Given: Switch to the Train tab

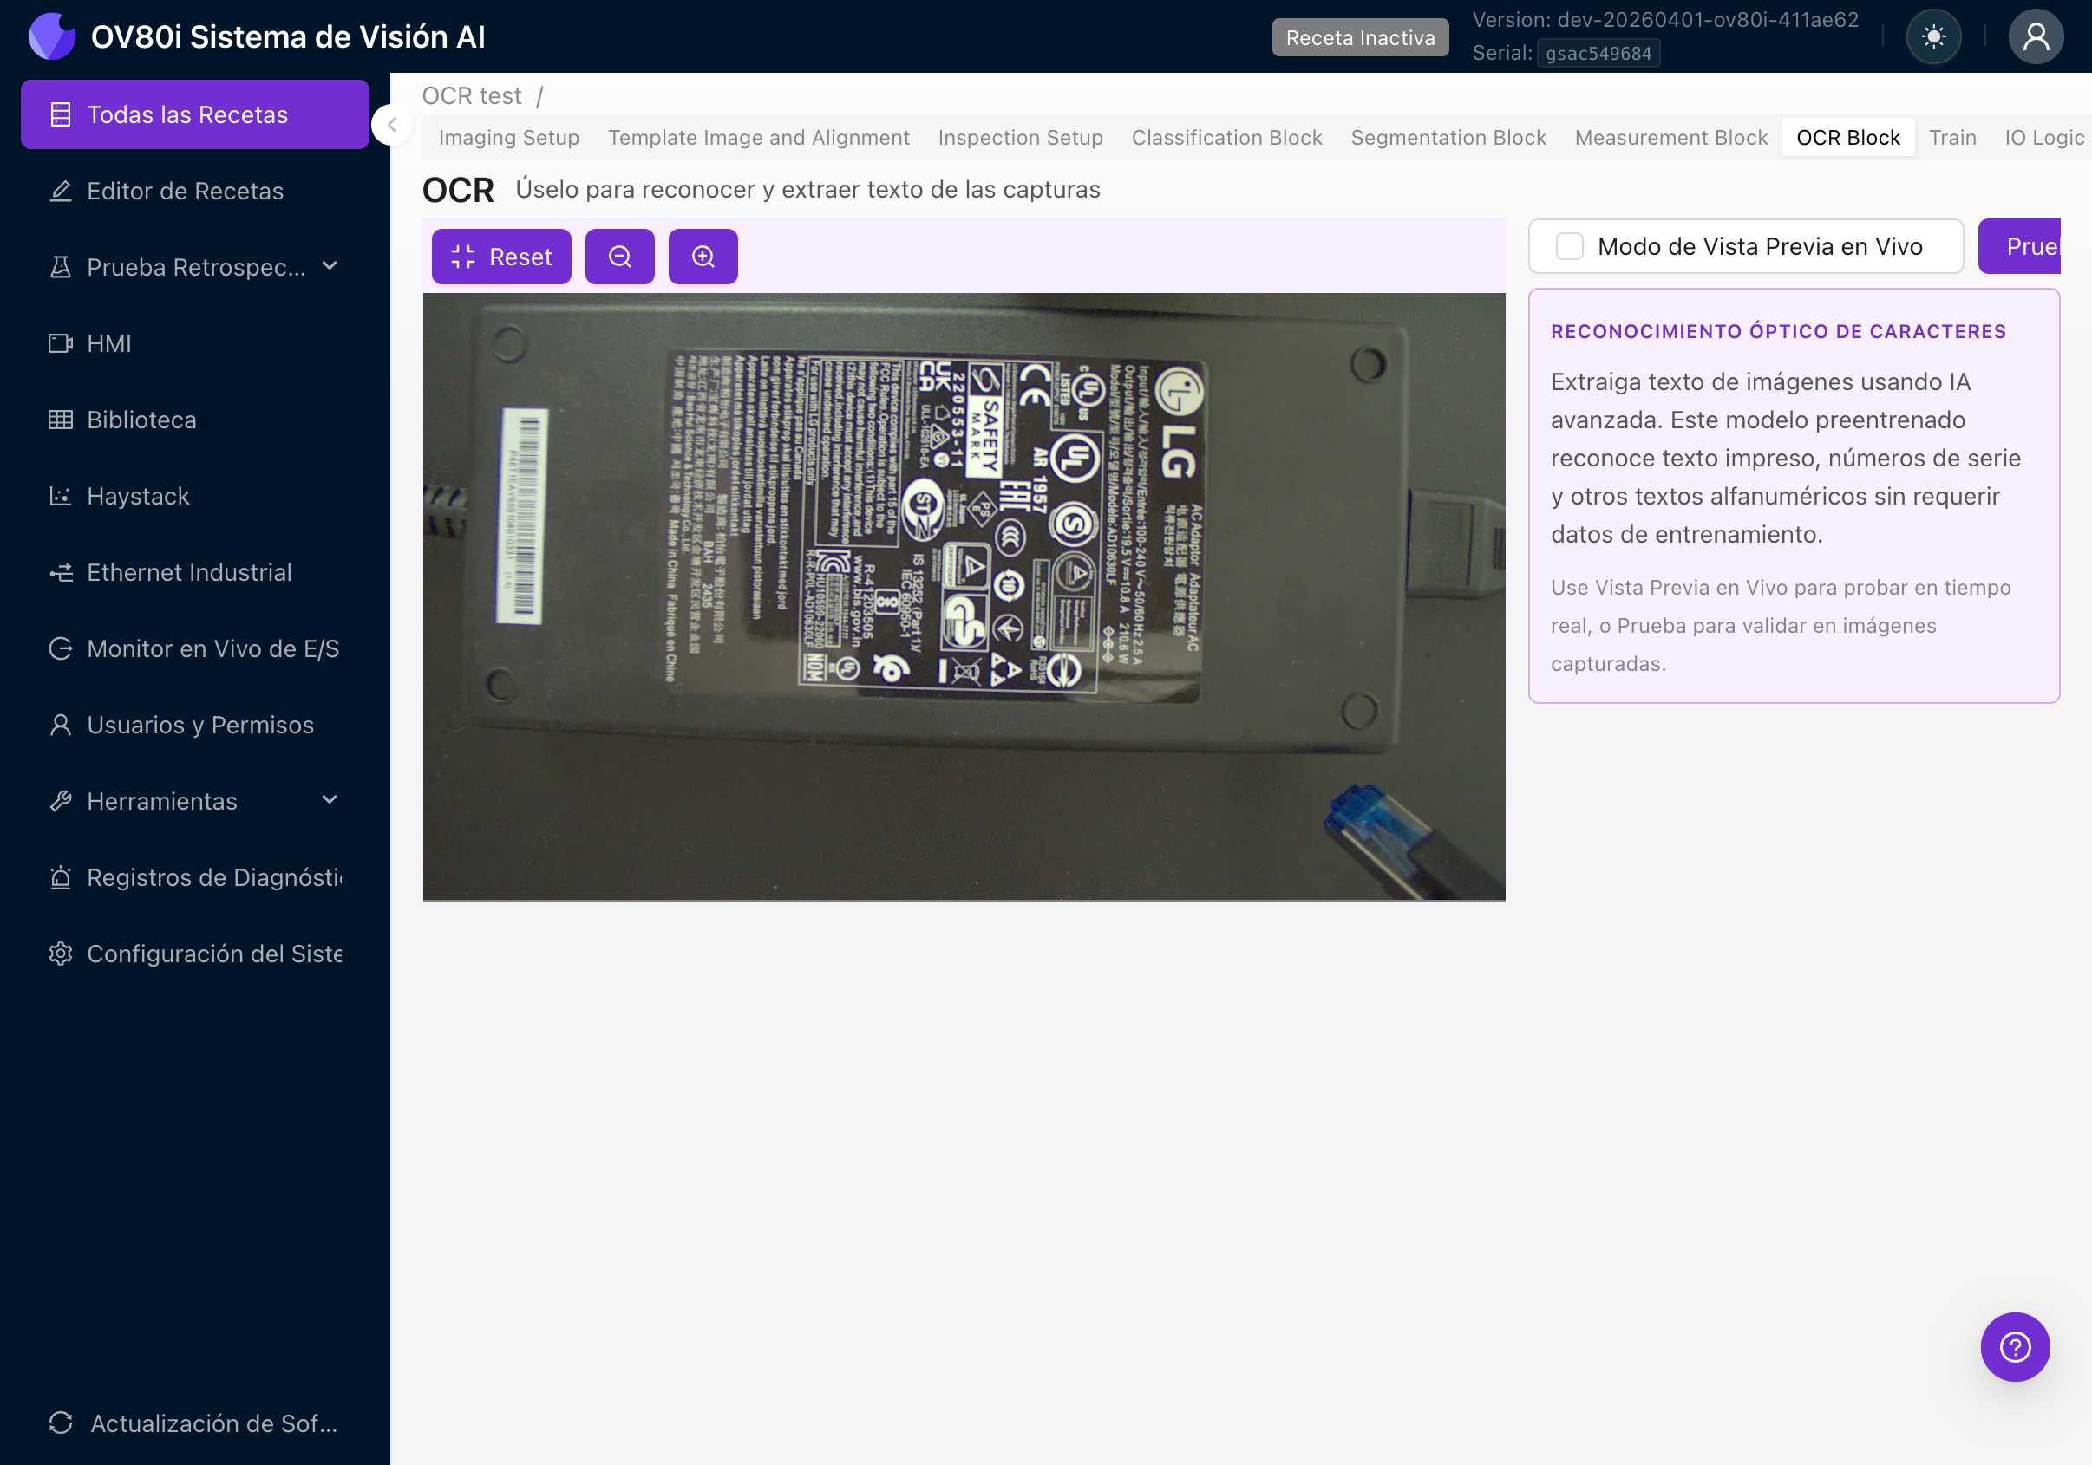Looking at the screenshot, I should (1952, 138).
